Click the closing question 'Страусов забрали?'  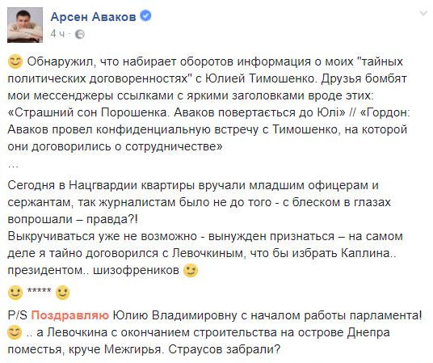pos(225,349)
